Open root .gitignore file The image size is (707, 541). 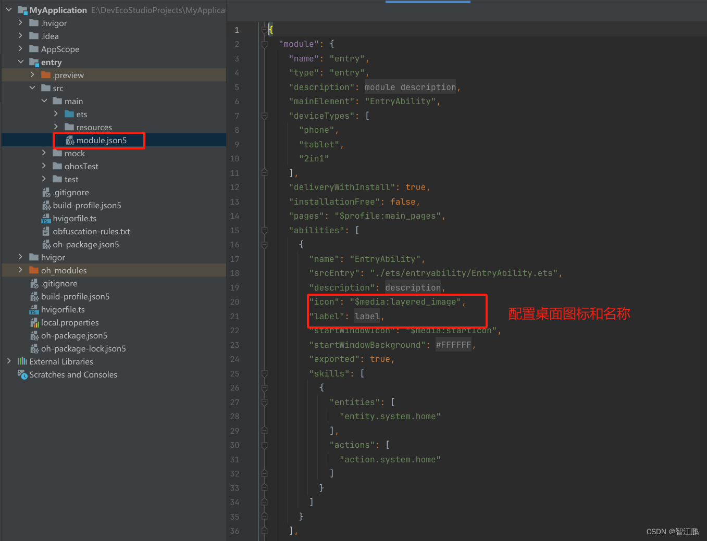click(59, 283)
